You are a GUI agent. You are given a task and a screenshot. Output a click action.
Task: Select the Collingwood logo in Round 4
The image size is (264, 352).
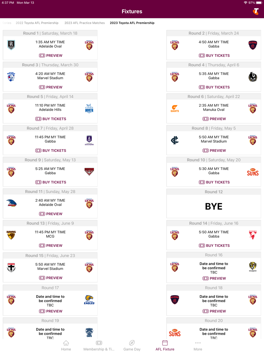tap(253, 77)
